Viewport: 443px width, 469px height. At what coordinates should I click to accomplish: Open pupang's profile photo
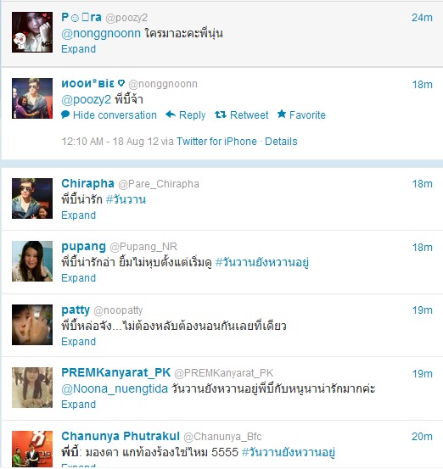[32, 261]
